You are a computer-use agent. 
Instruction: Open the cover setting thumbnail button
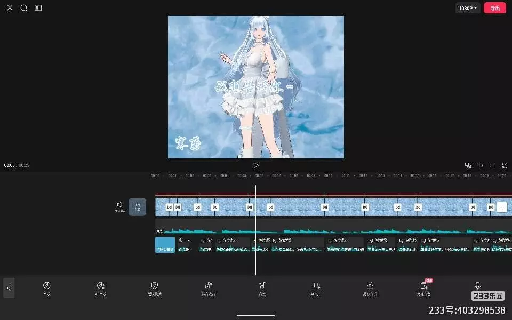tap(137, 207)
